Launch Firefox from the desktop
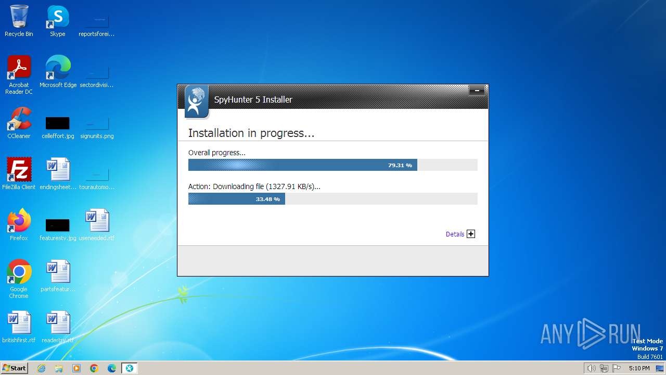The image size is (666, 375). coord(19,225)
